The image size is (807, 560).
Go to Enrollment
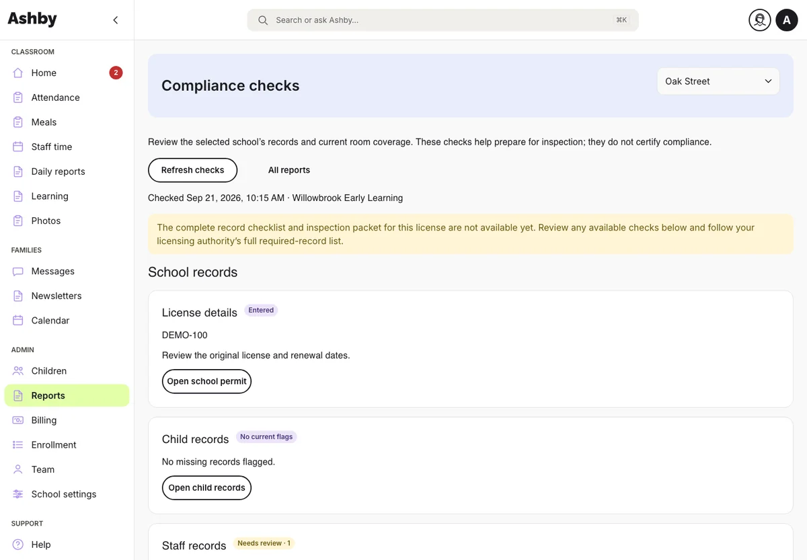point(67,445)
